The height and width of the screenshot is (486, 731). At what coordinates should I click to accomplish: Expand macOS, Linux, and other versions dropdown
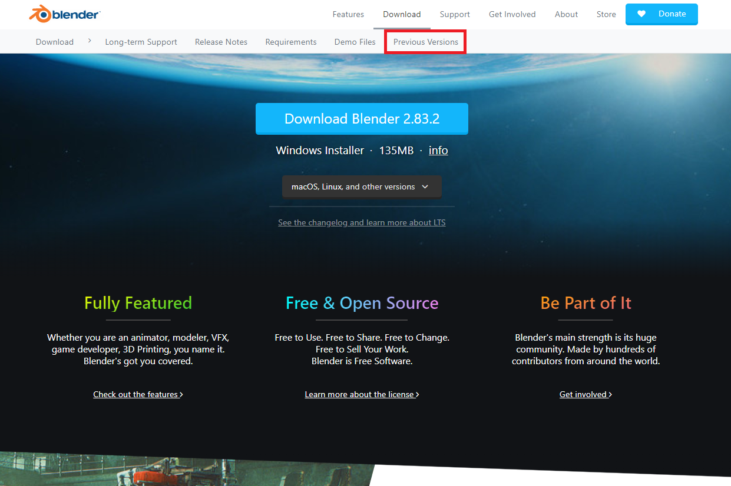pos(362,187)
